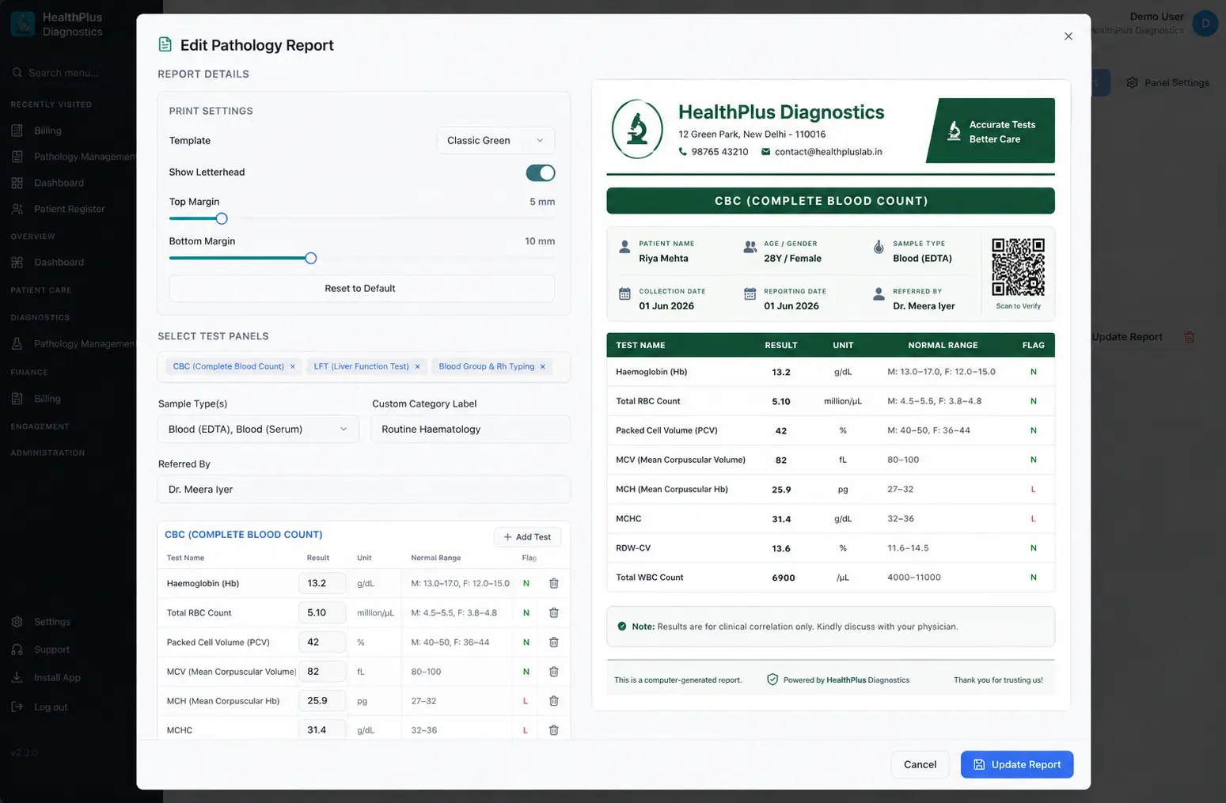The height and width of the screenshot is (803, 1226).
Task: Remove the LFT (Liver Function Test) panel tag
Action: pyautogui.click(x=418, y=366)
